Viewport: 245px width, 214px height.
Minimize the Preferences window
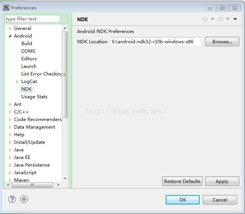point(210,8)
